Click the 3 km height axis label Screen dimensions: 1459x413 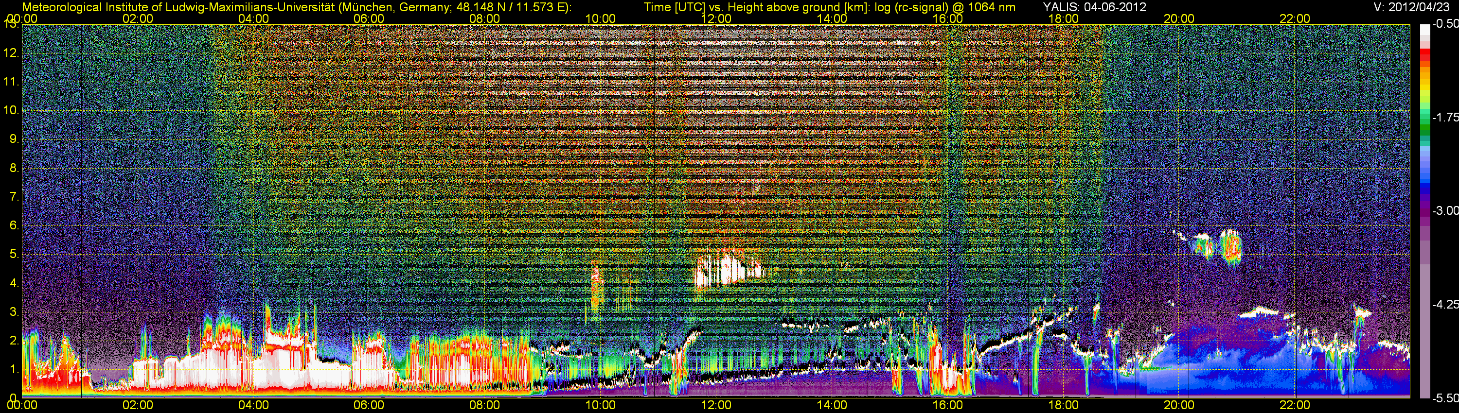coord(15,312)
